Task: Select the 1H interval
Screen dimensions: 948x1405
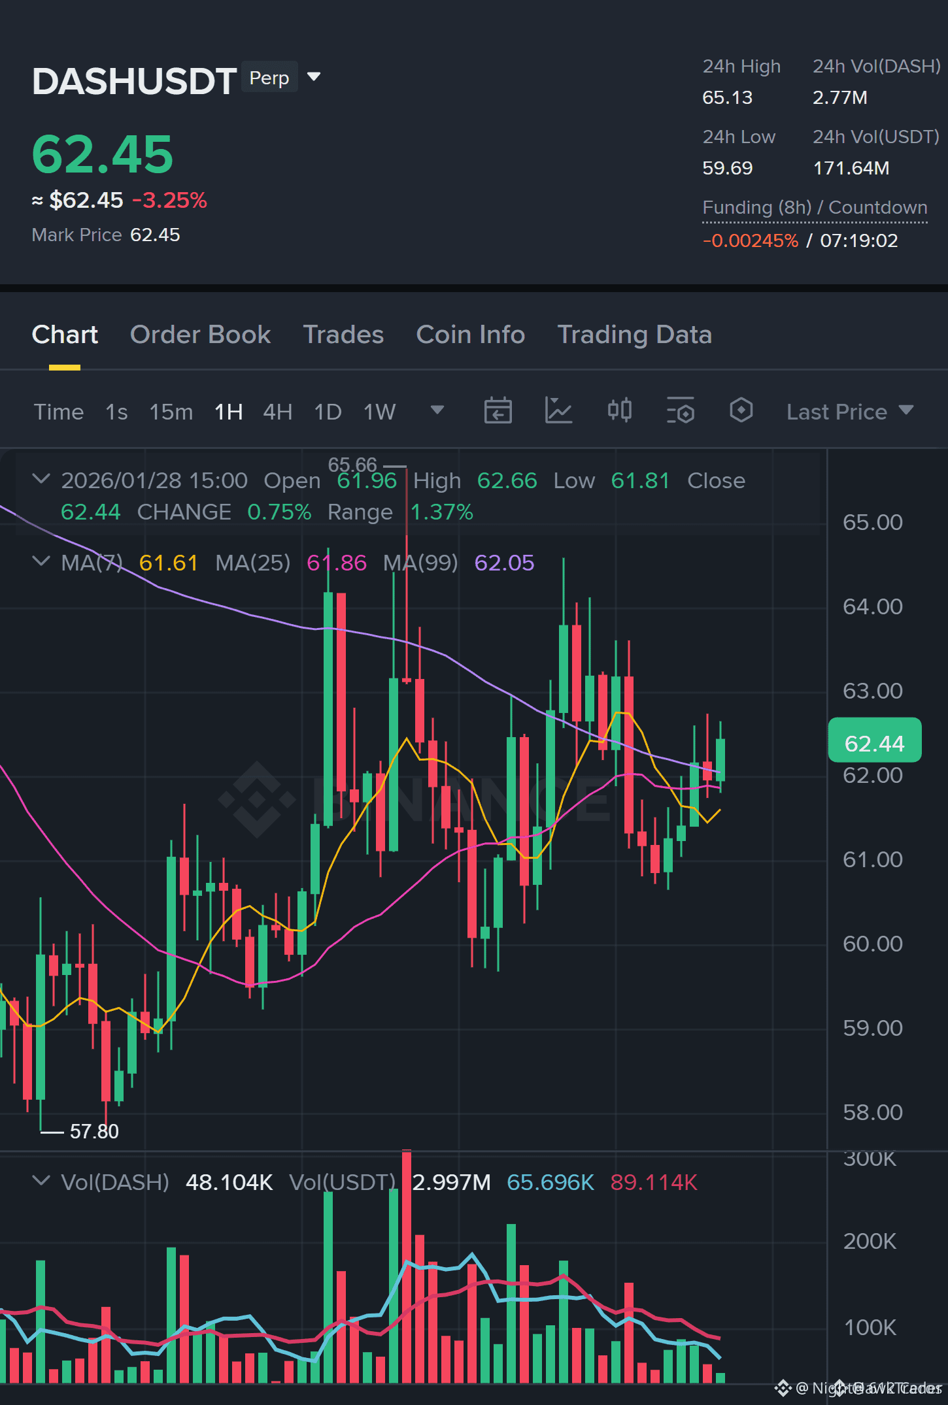Action: pos(228,412)
